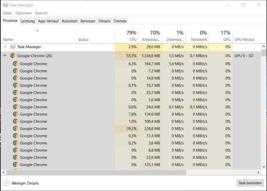Click the vertical scrollbar thumb
This screenshot has height=191, width=267.
263,53
